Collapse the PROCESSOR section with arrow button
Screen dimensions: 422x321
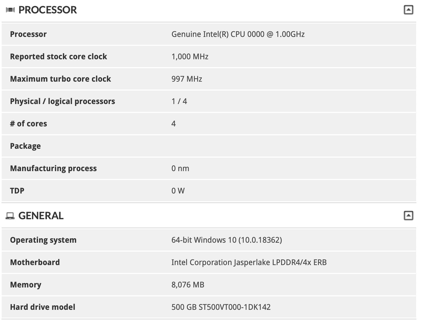click(x=409, y=10)
